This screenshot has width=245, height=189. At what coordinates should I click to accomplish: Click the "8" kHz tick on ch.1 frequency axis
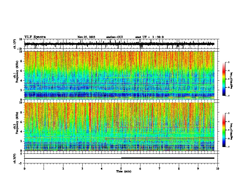click(x=21, y=61)
